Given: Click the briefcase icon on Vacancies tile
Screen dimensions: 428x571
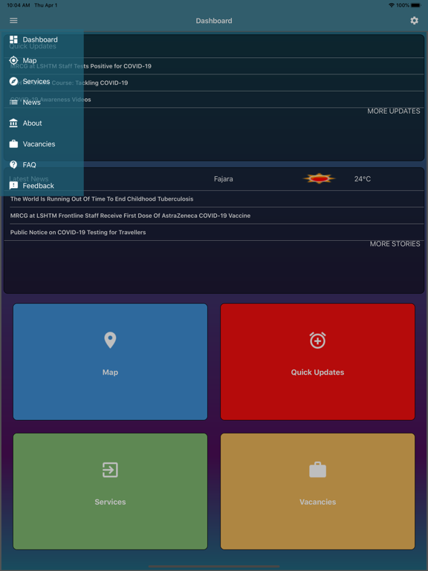Looking at the screenshot, I should click(318, 470).
